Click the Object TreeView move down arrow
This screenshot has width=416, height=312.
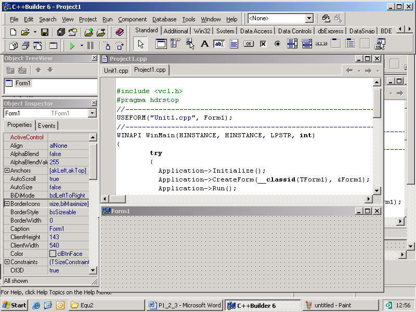[50, 70]
